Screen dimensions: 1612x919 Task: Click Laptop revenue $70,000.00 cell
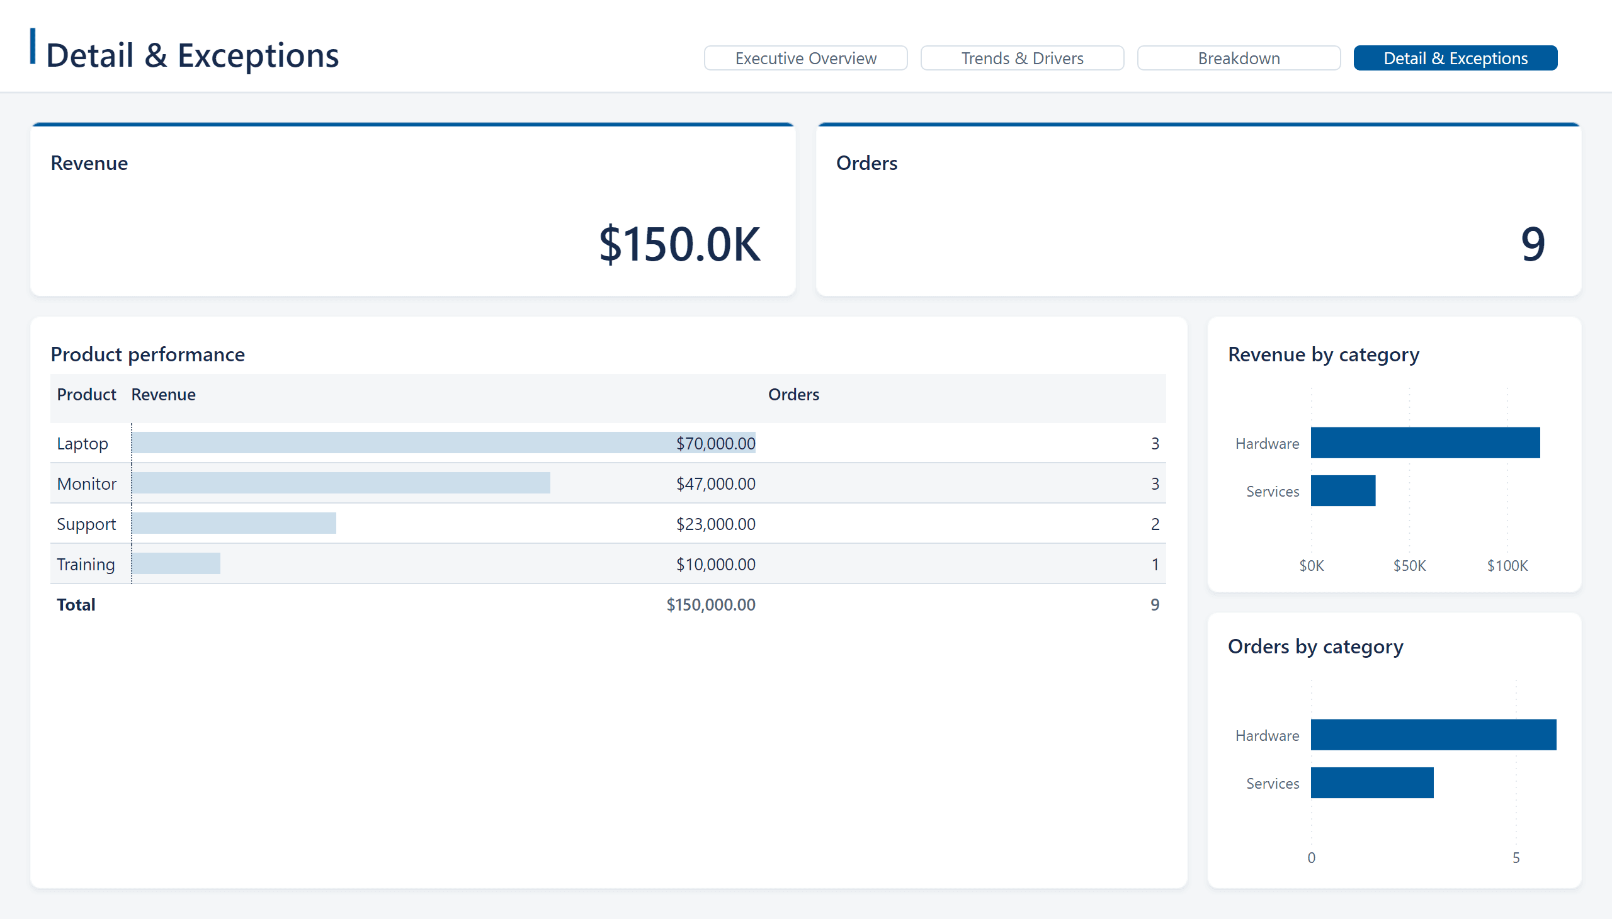(x=715, y=443)
